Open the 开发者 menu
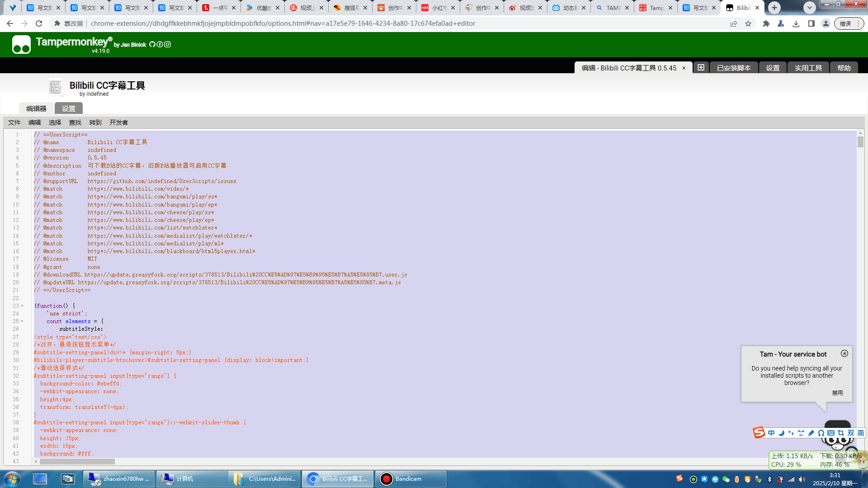 (x=119, y=122)
